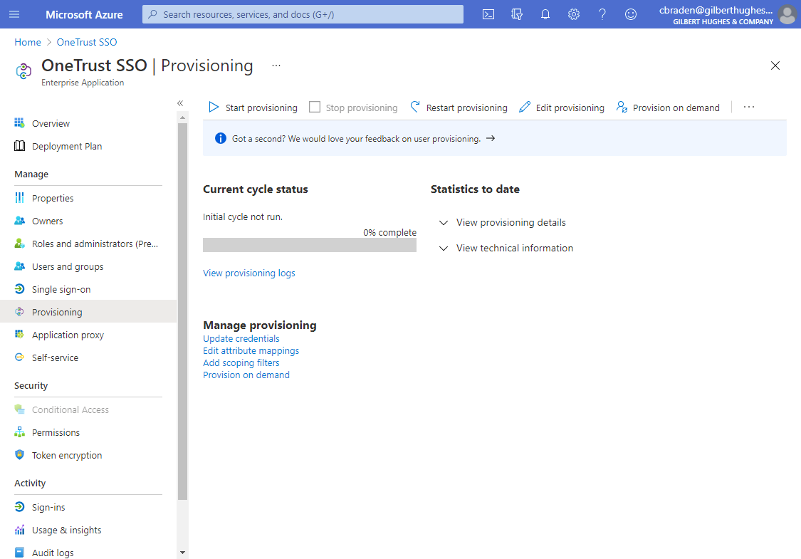Viewport: 801px width, 559px height.
Task: Send feedback via the smiley icon
Action: coord(631,14)
